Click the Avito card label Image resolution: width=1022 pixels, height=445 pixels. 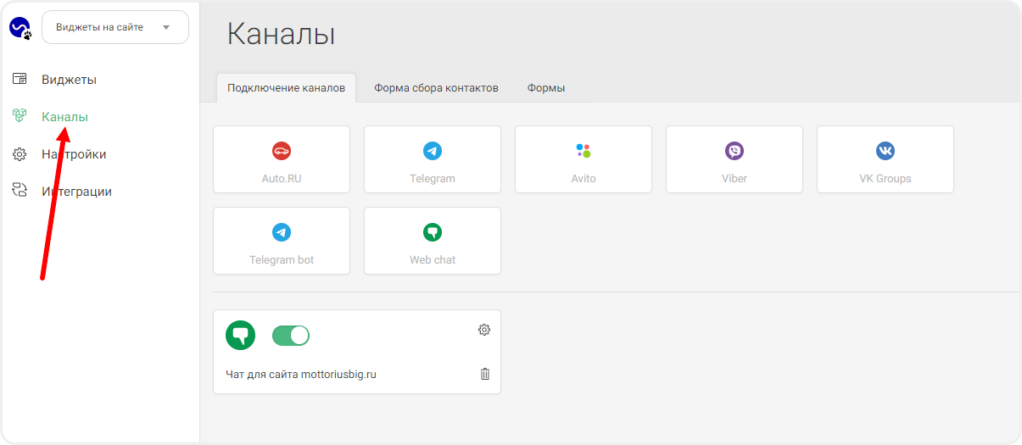[x=584, y=179]
